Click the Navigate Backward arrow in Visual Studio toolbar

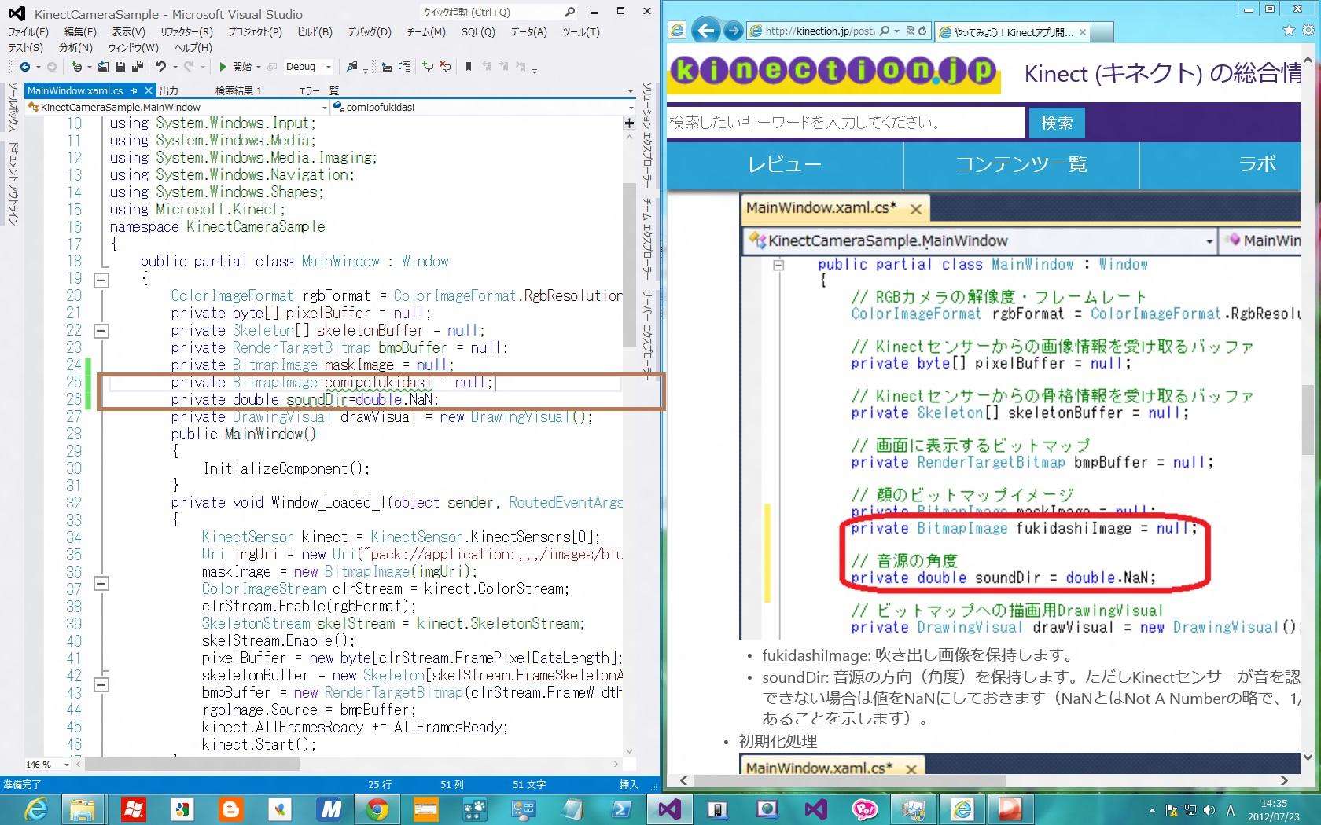pyautogui.click(x=25, y=67)
